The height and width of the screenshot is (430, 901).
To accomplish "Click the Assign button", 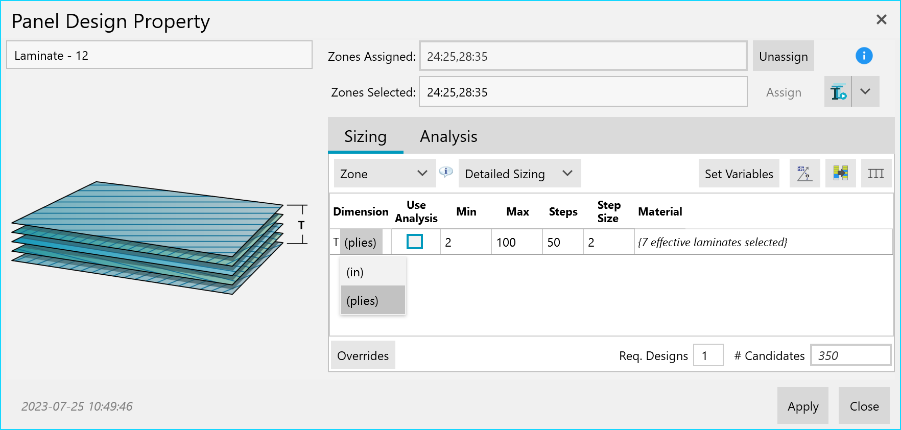I will coord(783,92).
